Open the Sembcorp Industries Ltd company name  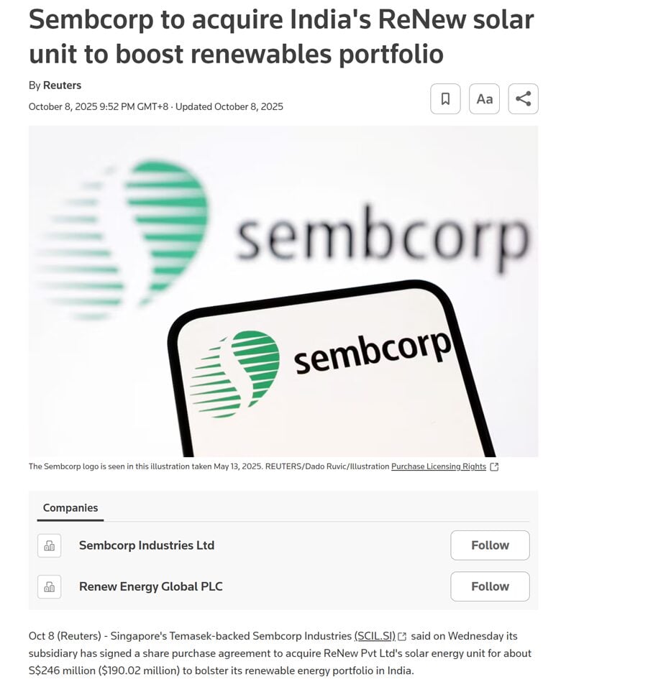point(147,545)
